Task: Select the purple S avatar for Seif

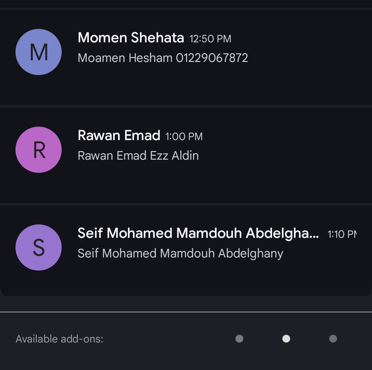Action: coord(39,247)
